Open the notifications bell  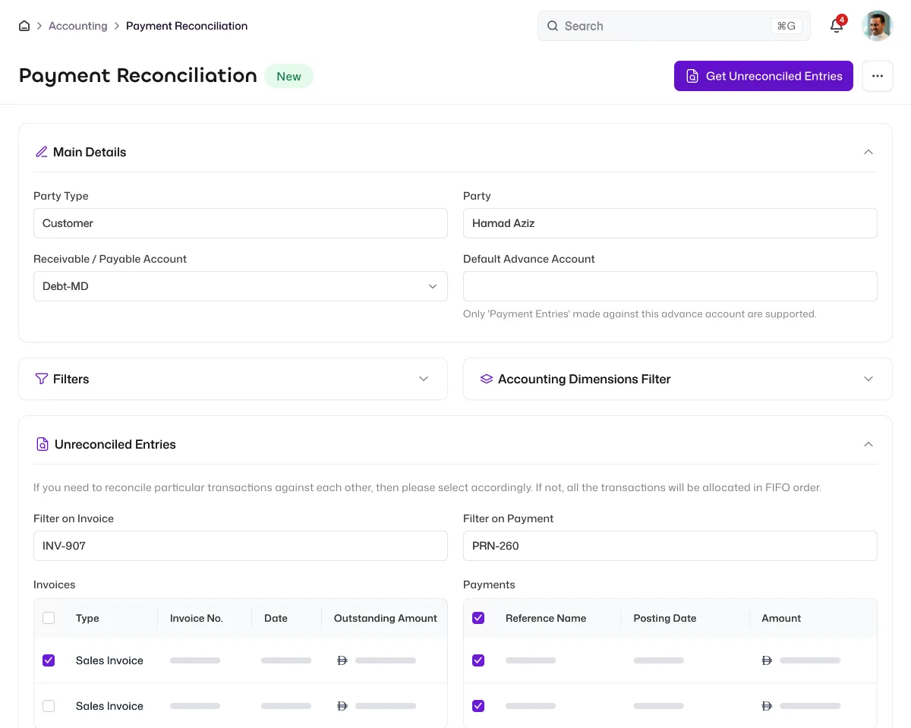point(837,26)
